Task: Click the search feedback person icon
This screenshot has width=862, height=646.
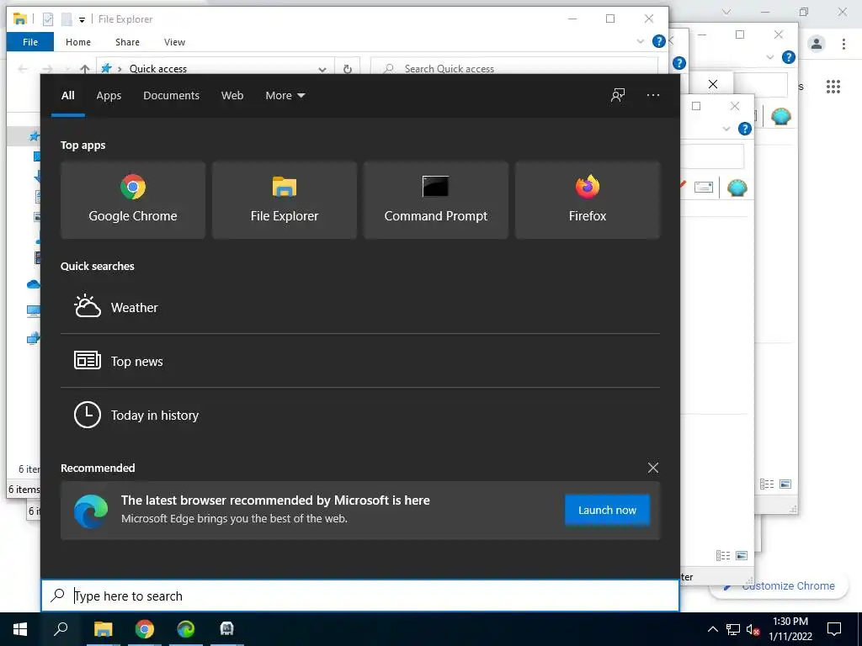Action: pyautogui.click(x=618, y=95)
